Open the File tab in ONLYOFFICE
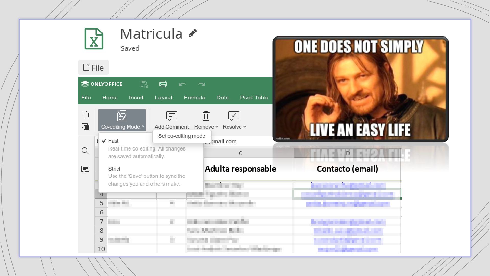The height and width of the screenshot is (276, 490). point(86,98)
